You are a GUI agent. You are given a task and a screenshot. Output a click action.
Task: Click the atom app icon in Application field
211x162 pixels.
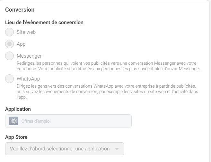coord(13,121)
